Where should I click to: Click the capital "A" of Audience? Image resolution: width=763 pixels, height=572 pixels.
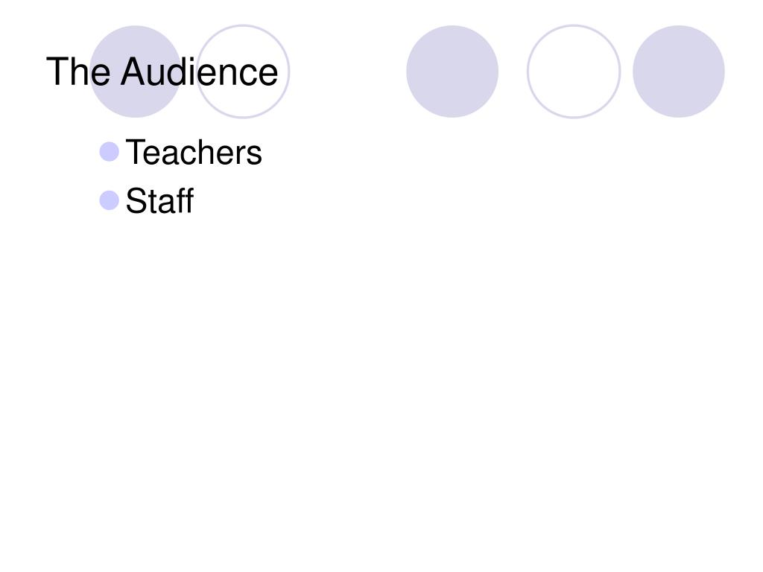[x=135, y=71]
